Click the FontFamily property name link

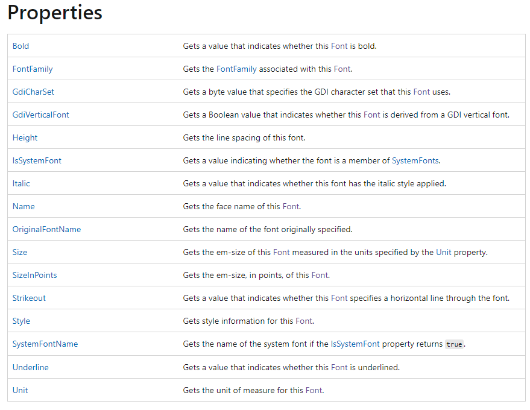[33, 69]
